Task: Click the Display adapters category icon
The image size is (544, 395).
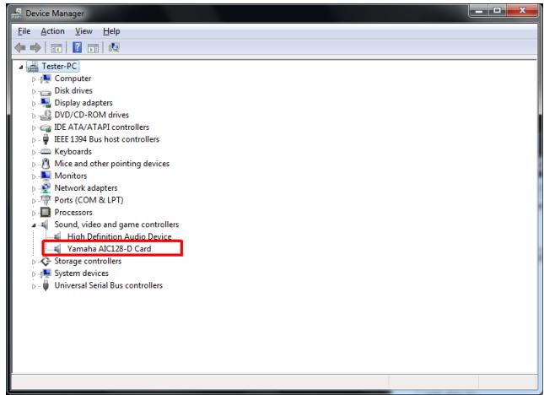Action: point(46,103)
